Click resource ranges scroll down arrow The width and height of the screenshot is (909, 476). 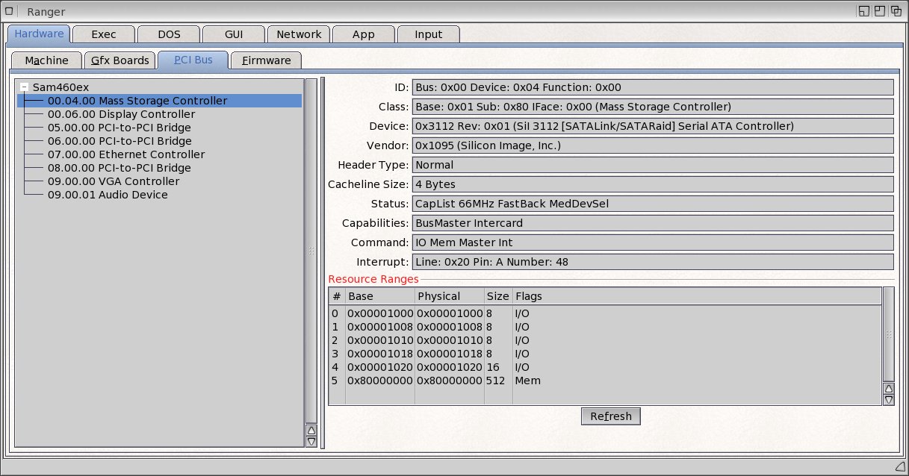point(888,399)
